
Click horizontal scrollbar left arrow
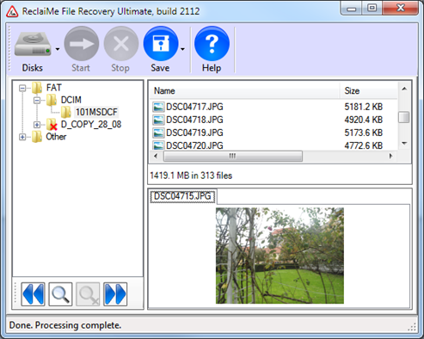point(156,156)
